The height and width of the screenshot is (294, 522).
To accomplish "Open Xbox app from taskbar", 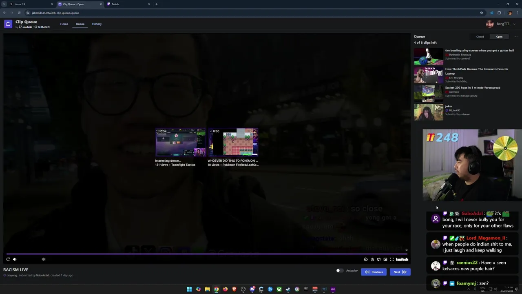I will [279, 289].
